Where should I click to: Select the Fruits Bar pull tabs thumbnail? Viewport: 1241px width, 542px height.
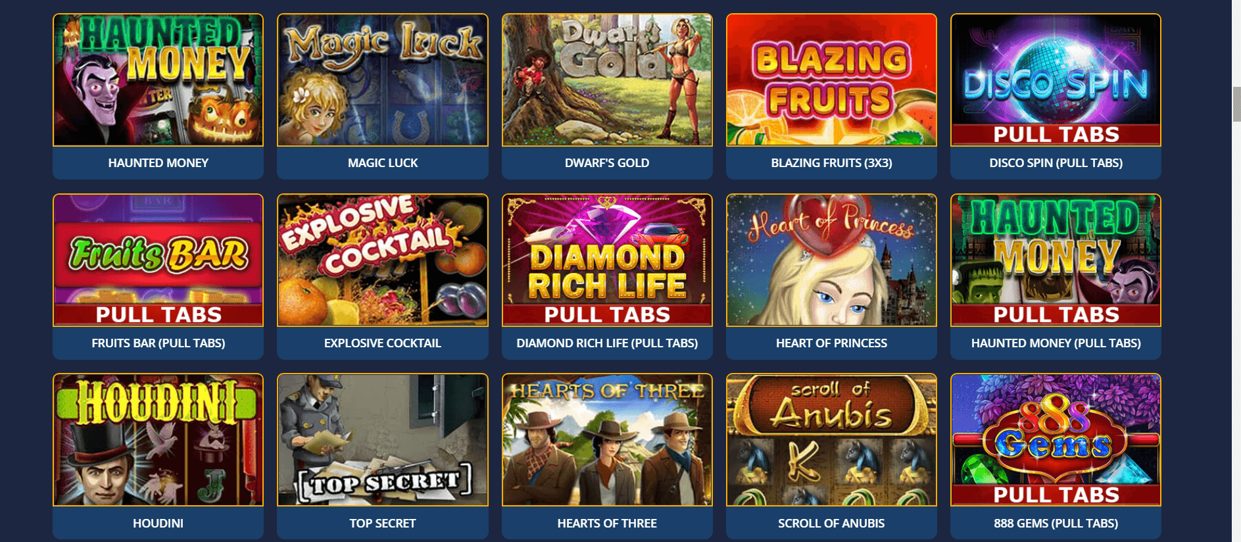tap(158, 260)
